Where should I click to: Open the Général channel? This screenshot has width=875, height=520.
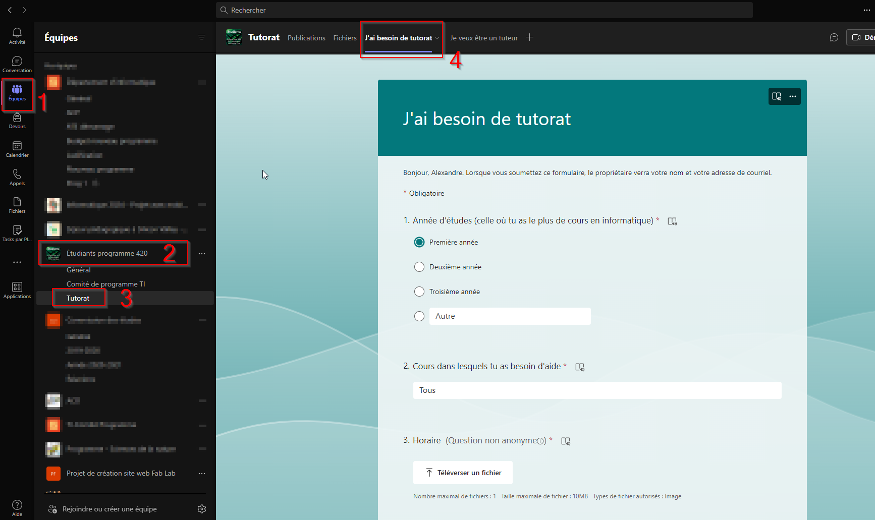79,270
